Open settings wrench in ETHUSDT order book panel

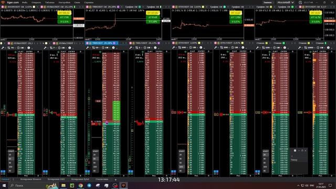point(174,48)
